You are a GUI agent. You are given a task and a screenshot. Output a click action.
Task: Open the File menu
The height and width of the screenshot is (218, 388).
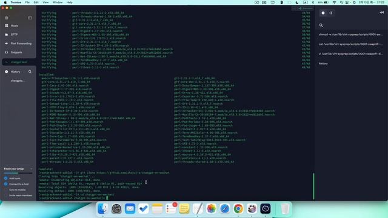[x=27, y=2]
